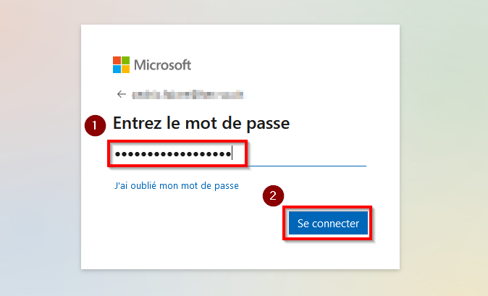The height and width of the screenshot is (296, 488).
Task: Click the red square of the Microsoft logo
Action: (x=117, y=60)
